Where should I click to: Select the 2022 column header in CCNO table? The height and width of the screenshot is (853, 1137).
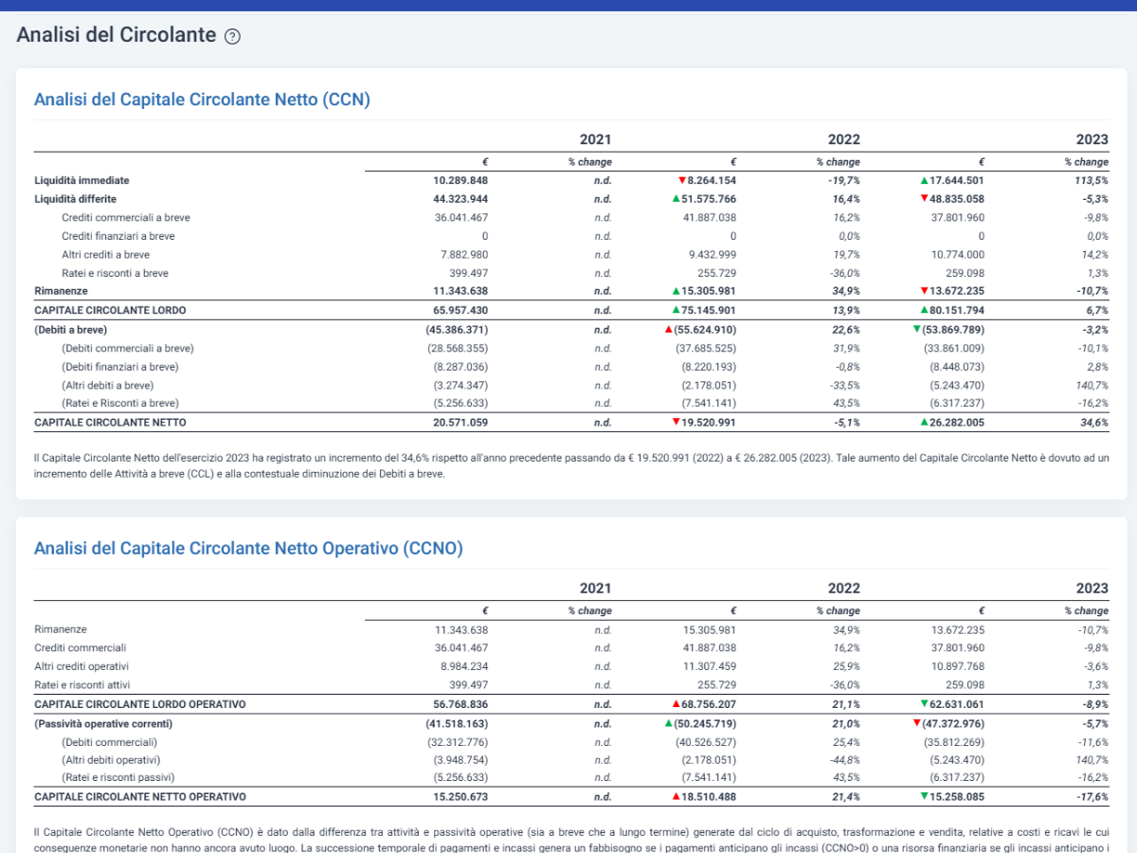pyautogui.click(x=843, y=589)
